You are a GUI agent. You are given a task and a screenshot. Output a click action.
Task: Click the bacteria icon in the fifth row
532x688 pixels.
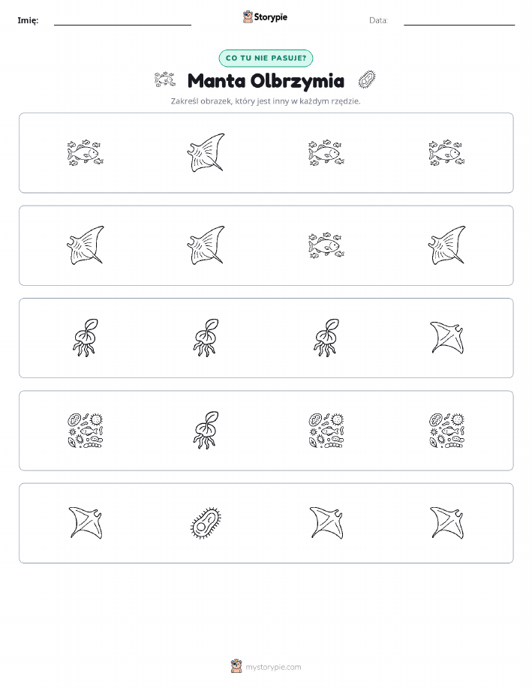[206, 523]
